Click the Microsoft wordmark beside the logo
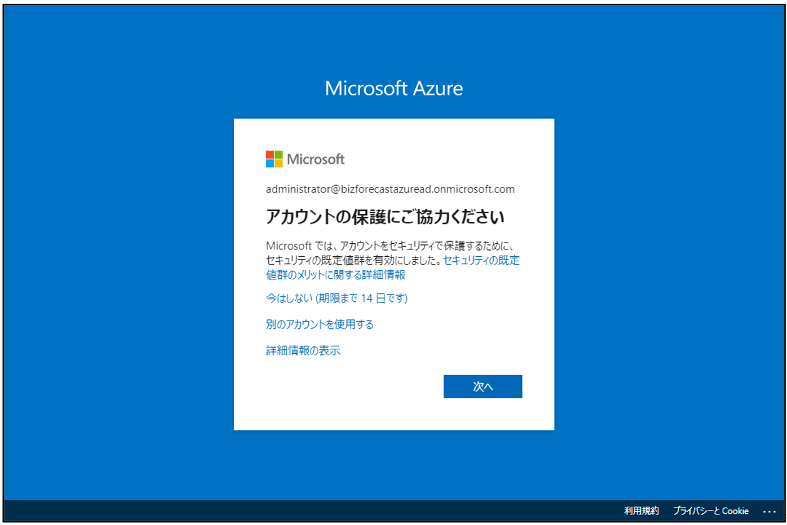This screenshot has width=787, height=525. point(316,159)
